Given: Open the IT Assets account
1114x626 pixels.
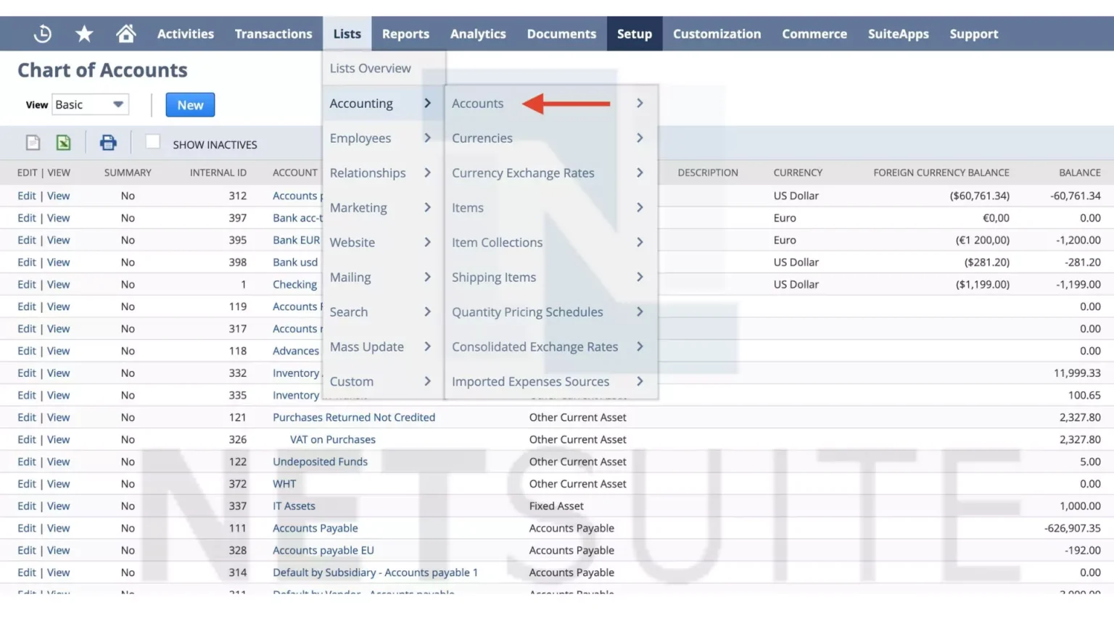Looking at the screenshot, I should click(294, 506).
